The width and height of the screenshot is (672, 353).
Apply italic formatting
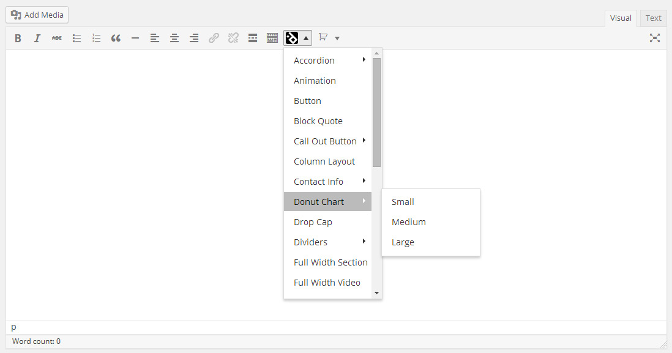coord(37,38)
